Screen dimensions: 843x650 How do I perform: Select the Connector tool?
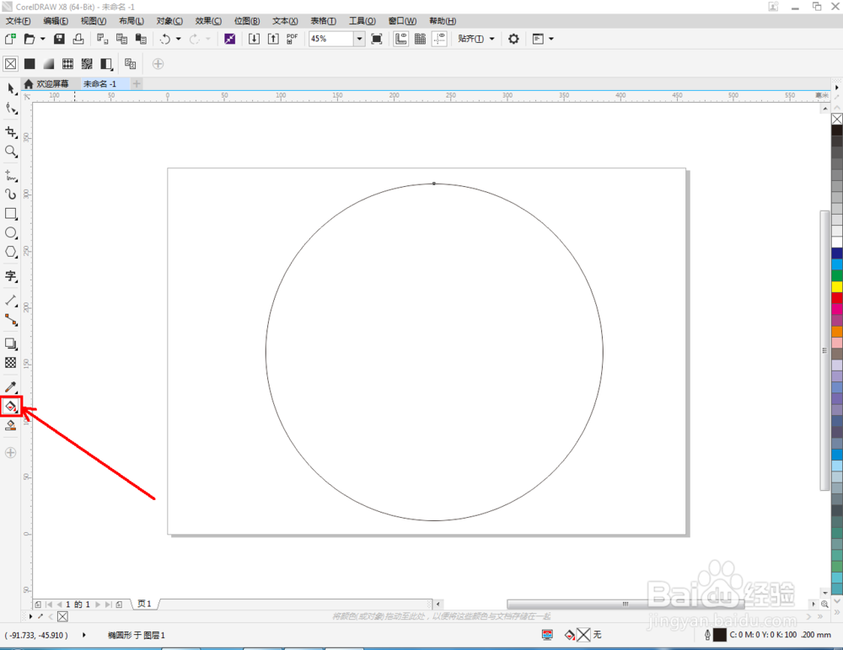pyautogui.click(x=11, y=320)
